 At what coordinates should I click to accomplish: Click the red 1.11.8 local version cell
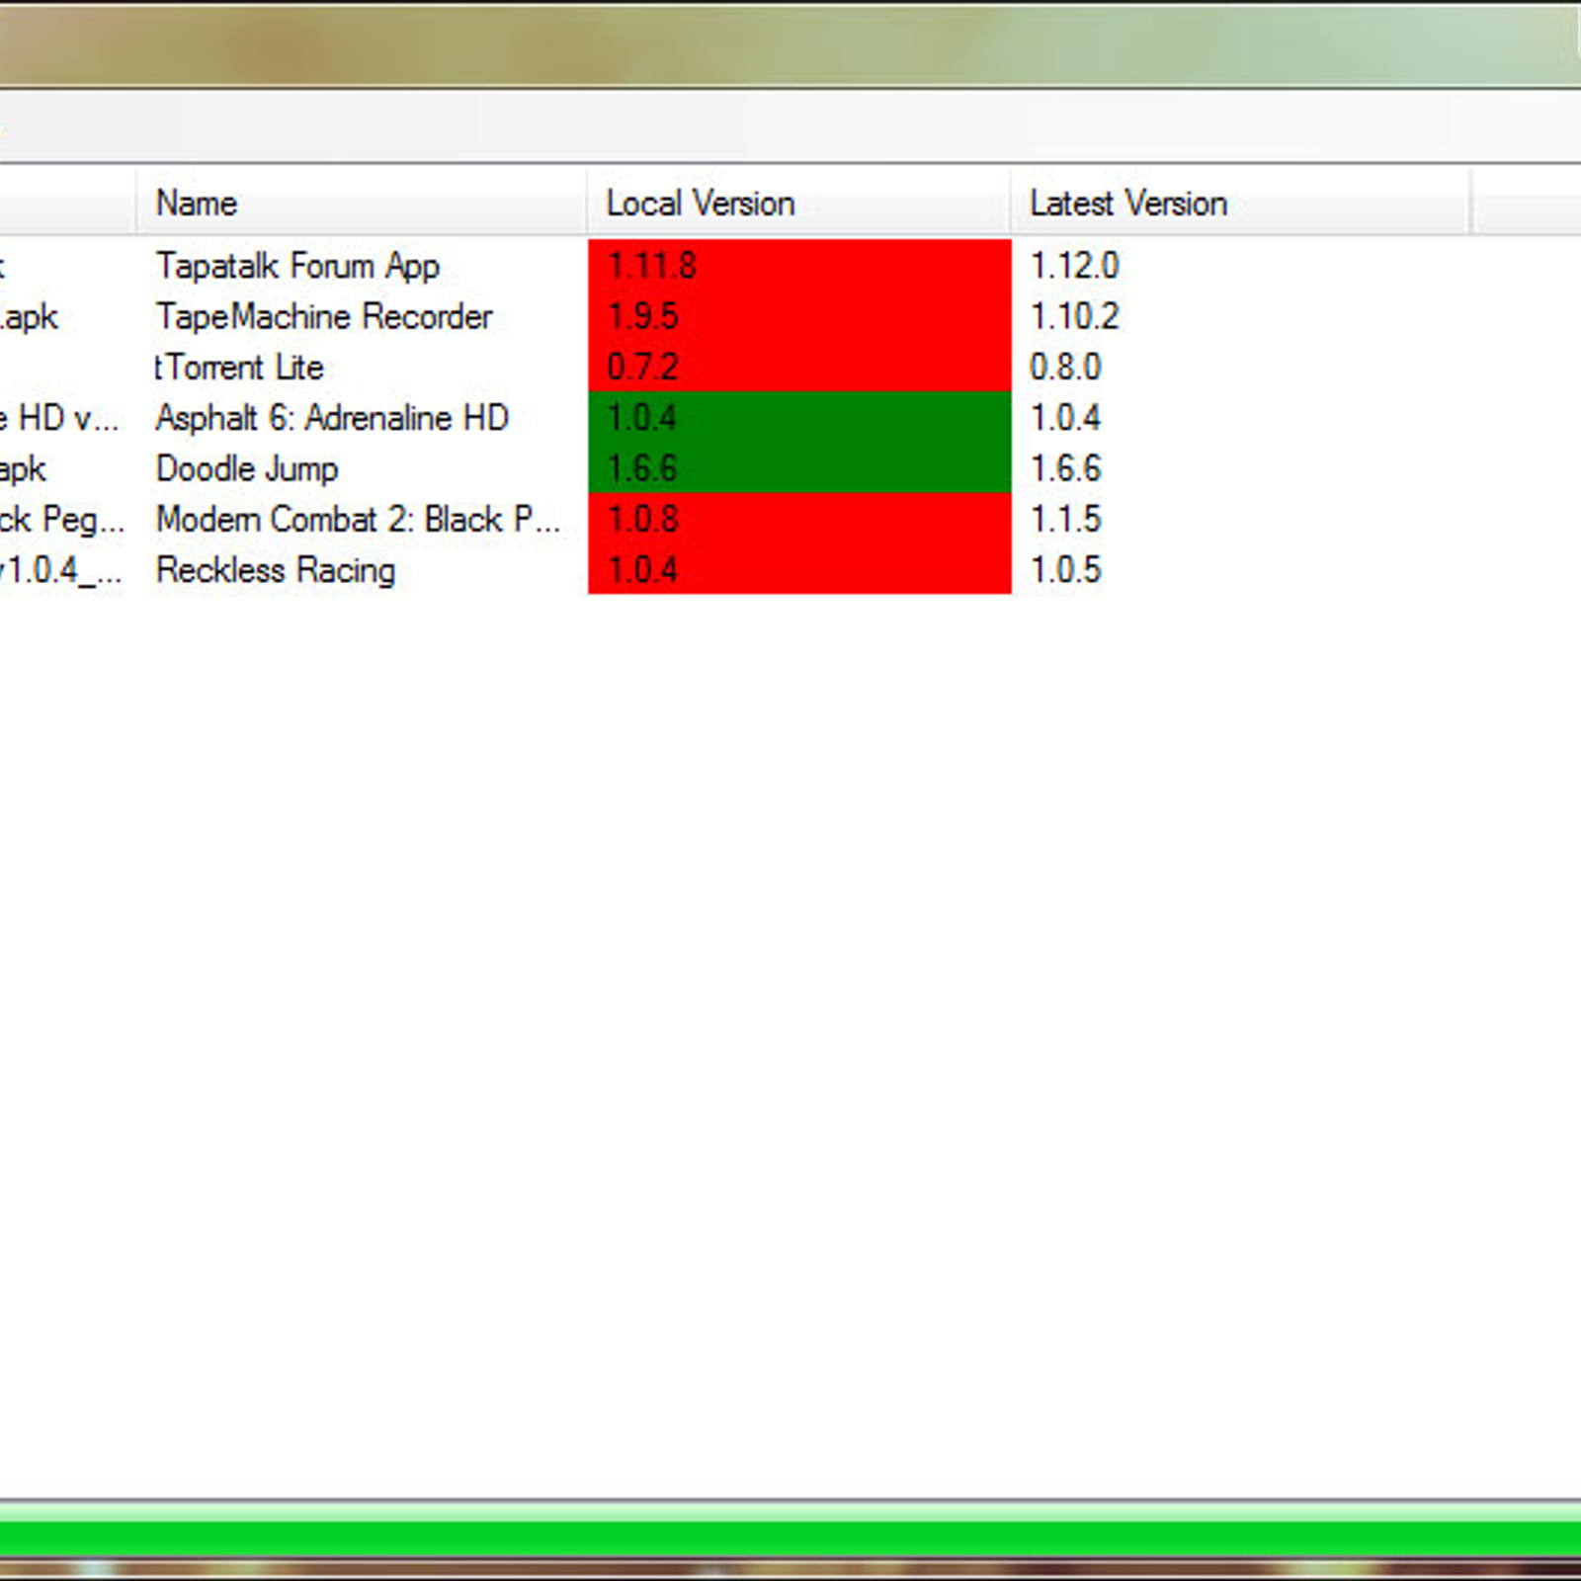click(799, 266)
